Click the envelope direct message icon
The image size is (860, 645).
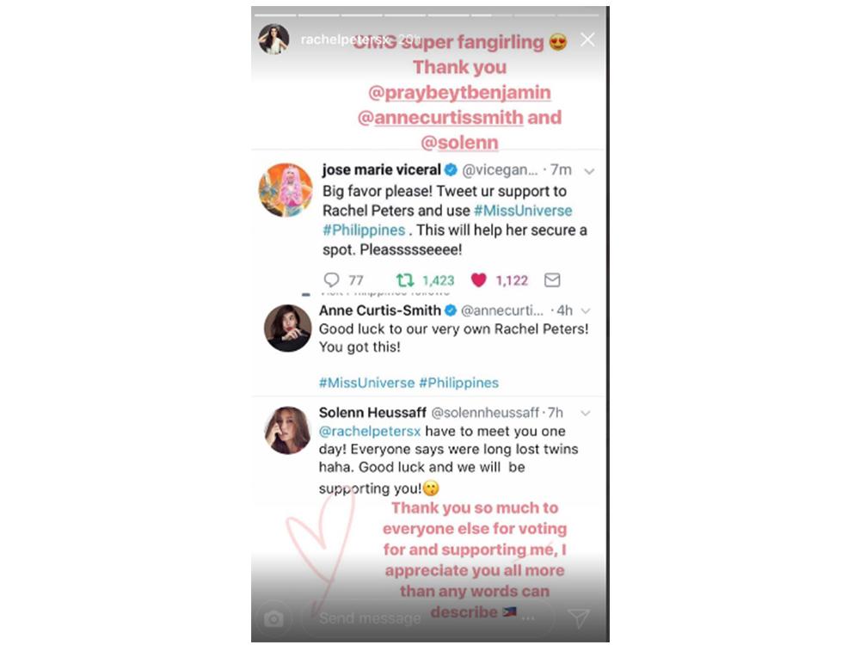(x=552, y=280)
